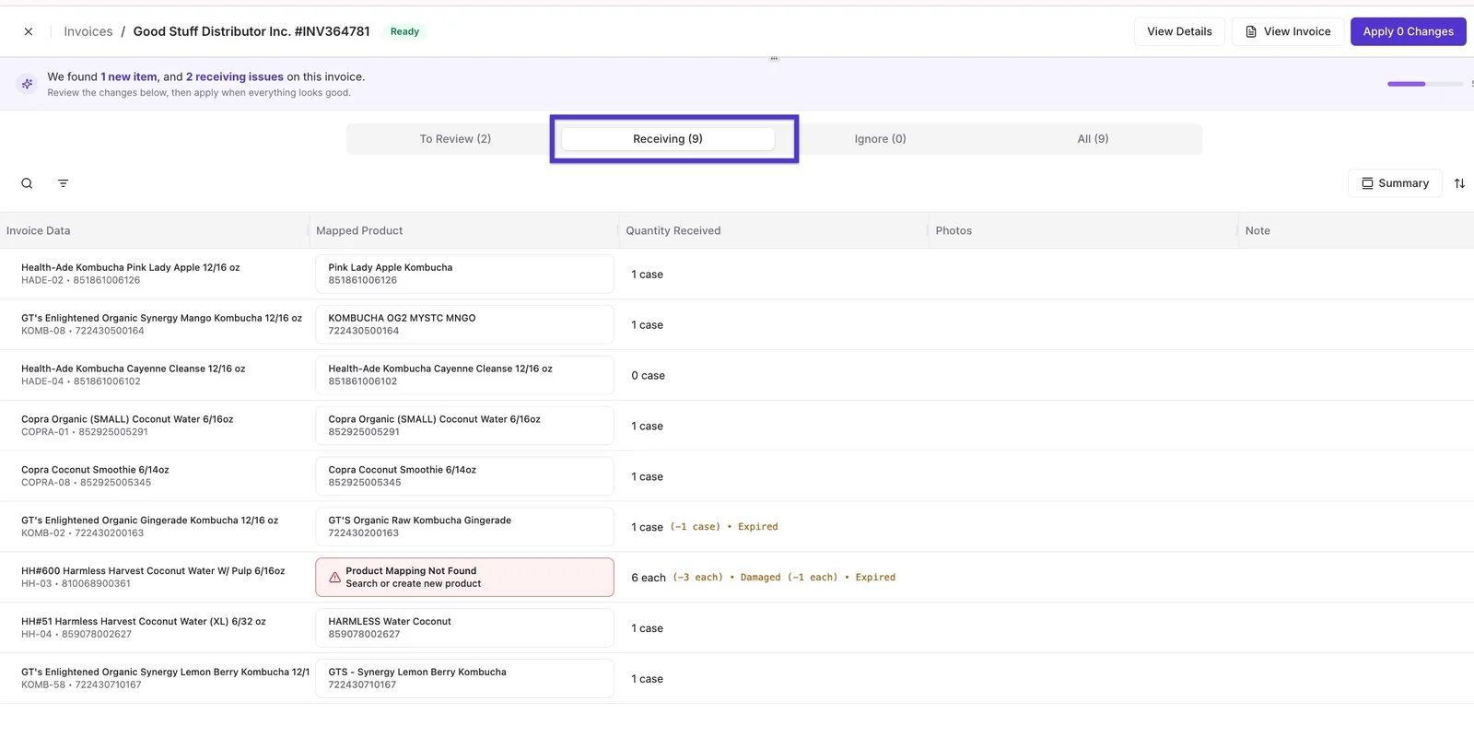Click the warning icon in Product Mapping Not Found

pos(335,578)
